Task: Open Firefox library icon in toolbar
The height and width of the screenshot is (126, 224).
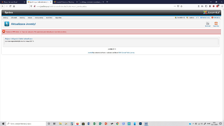Action: tap(202, 6)
